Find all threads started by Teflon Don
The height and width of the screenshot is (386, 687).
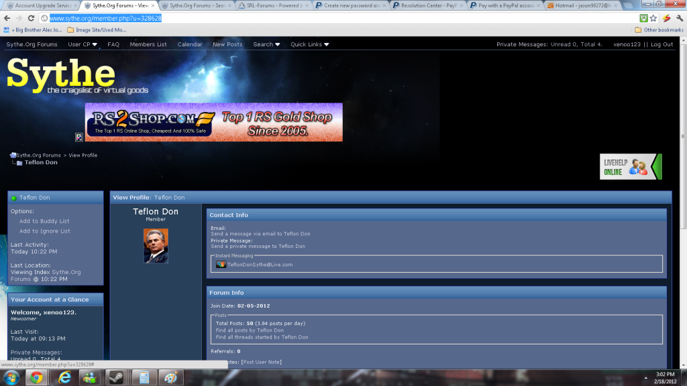[x=262, y=338]
